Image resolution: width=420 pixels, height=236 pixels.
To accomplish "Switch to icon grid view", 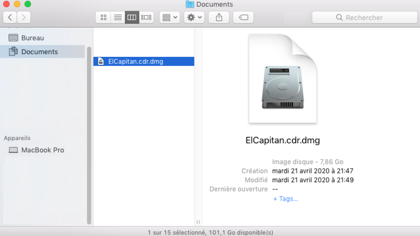I will 103,17.
